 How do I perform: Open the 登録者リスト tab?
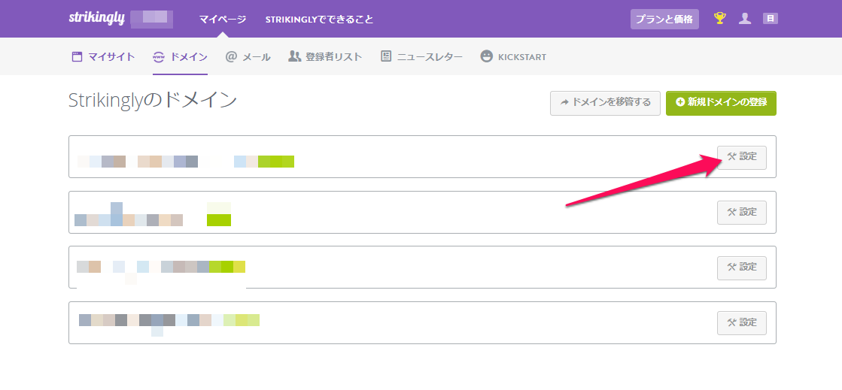tap(325, 56)
